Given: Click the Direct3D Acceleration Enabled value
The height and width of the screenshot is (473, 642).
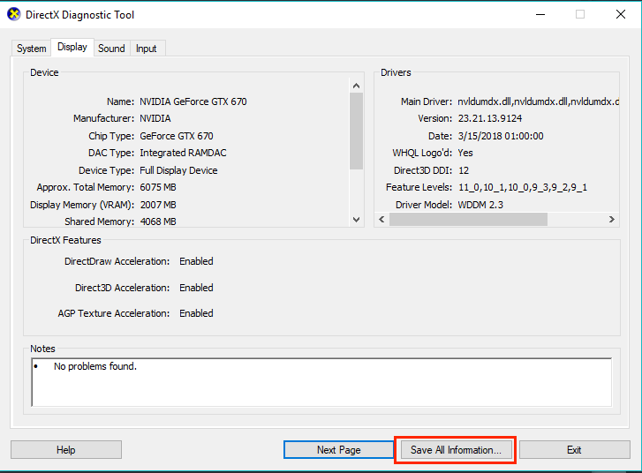Looking at the screenshot, I should [196, 288].
